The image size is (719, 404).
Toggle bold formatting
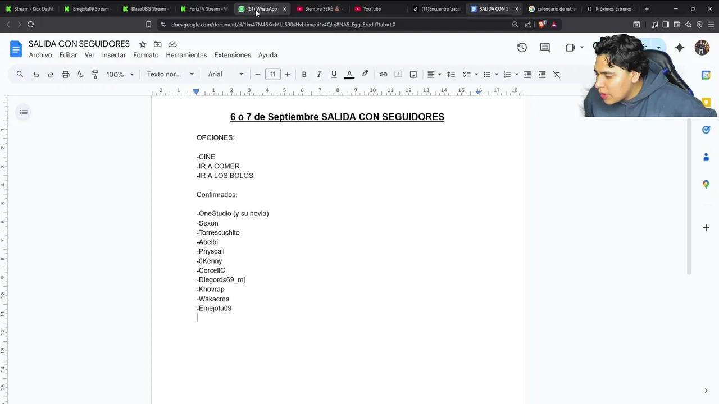(304, 74)
